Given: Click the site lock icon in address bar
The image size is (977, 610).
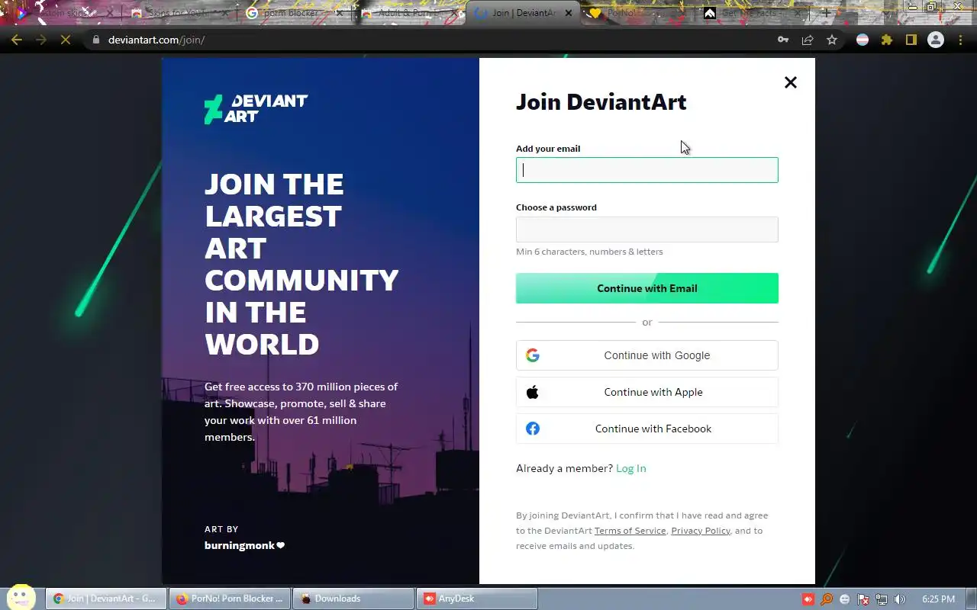Looking at the screenshot, I should click(95, 40).
